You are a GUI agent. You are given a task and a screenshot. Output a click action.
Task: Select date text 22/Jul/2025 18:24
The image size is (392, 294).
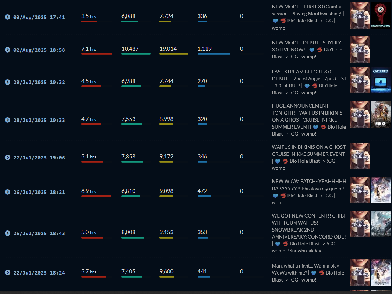[x=39, y=273]
